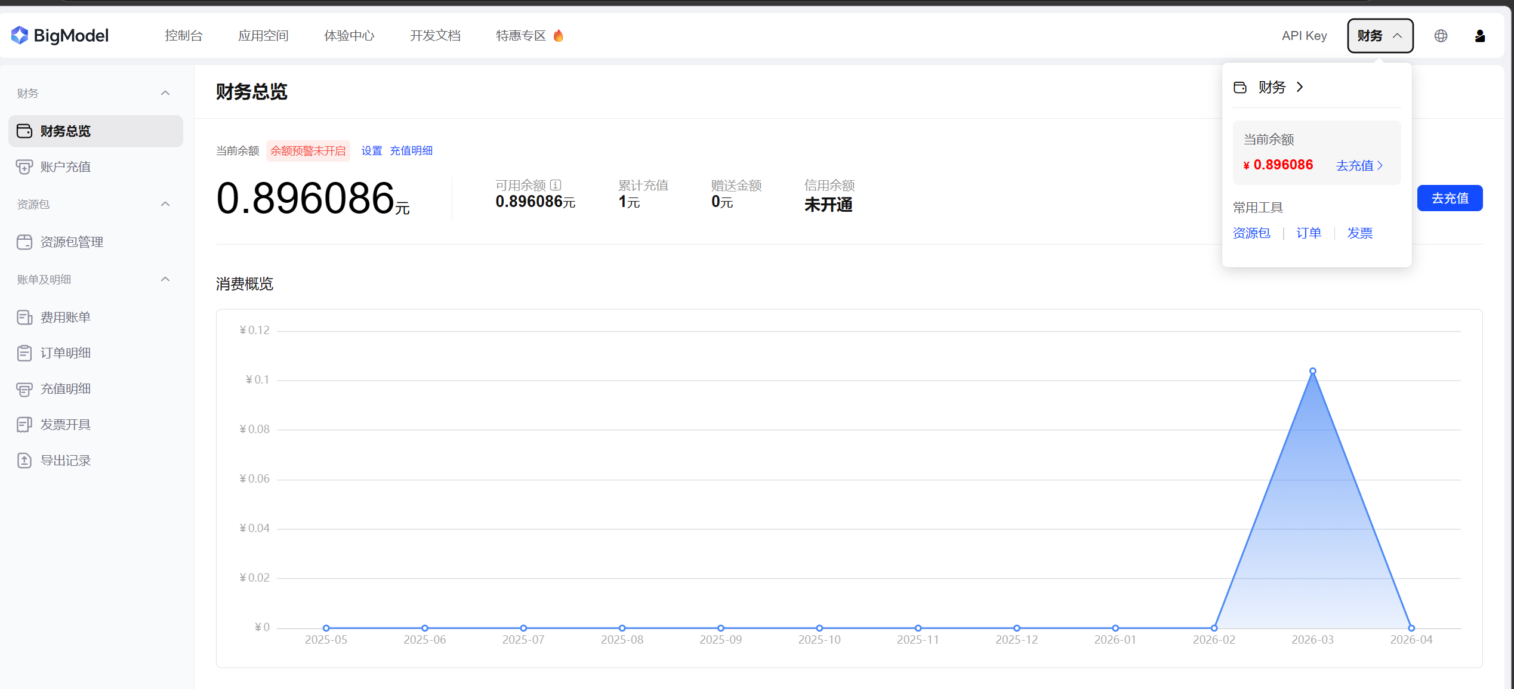
Task: Close the 财务 dropdown in the header
Action: (1380, 36)
